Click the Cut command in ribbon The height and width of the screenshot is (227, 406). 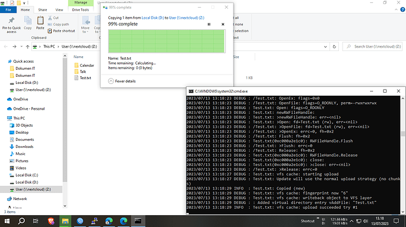(x=54, y=18)
